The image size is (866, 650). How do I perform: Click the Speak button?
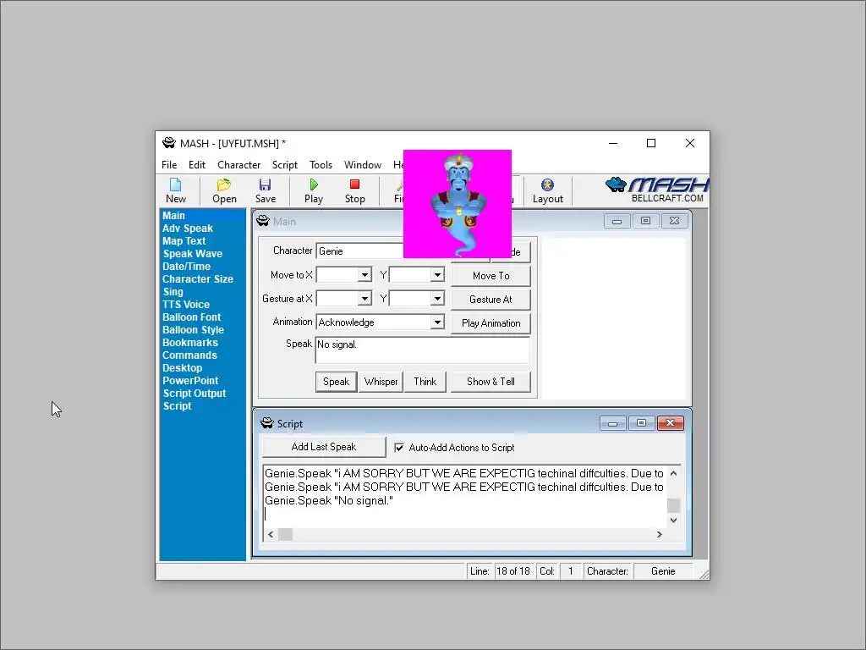(336, 382)
